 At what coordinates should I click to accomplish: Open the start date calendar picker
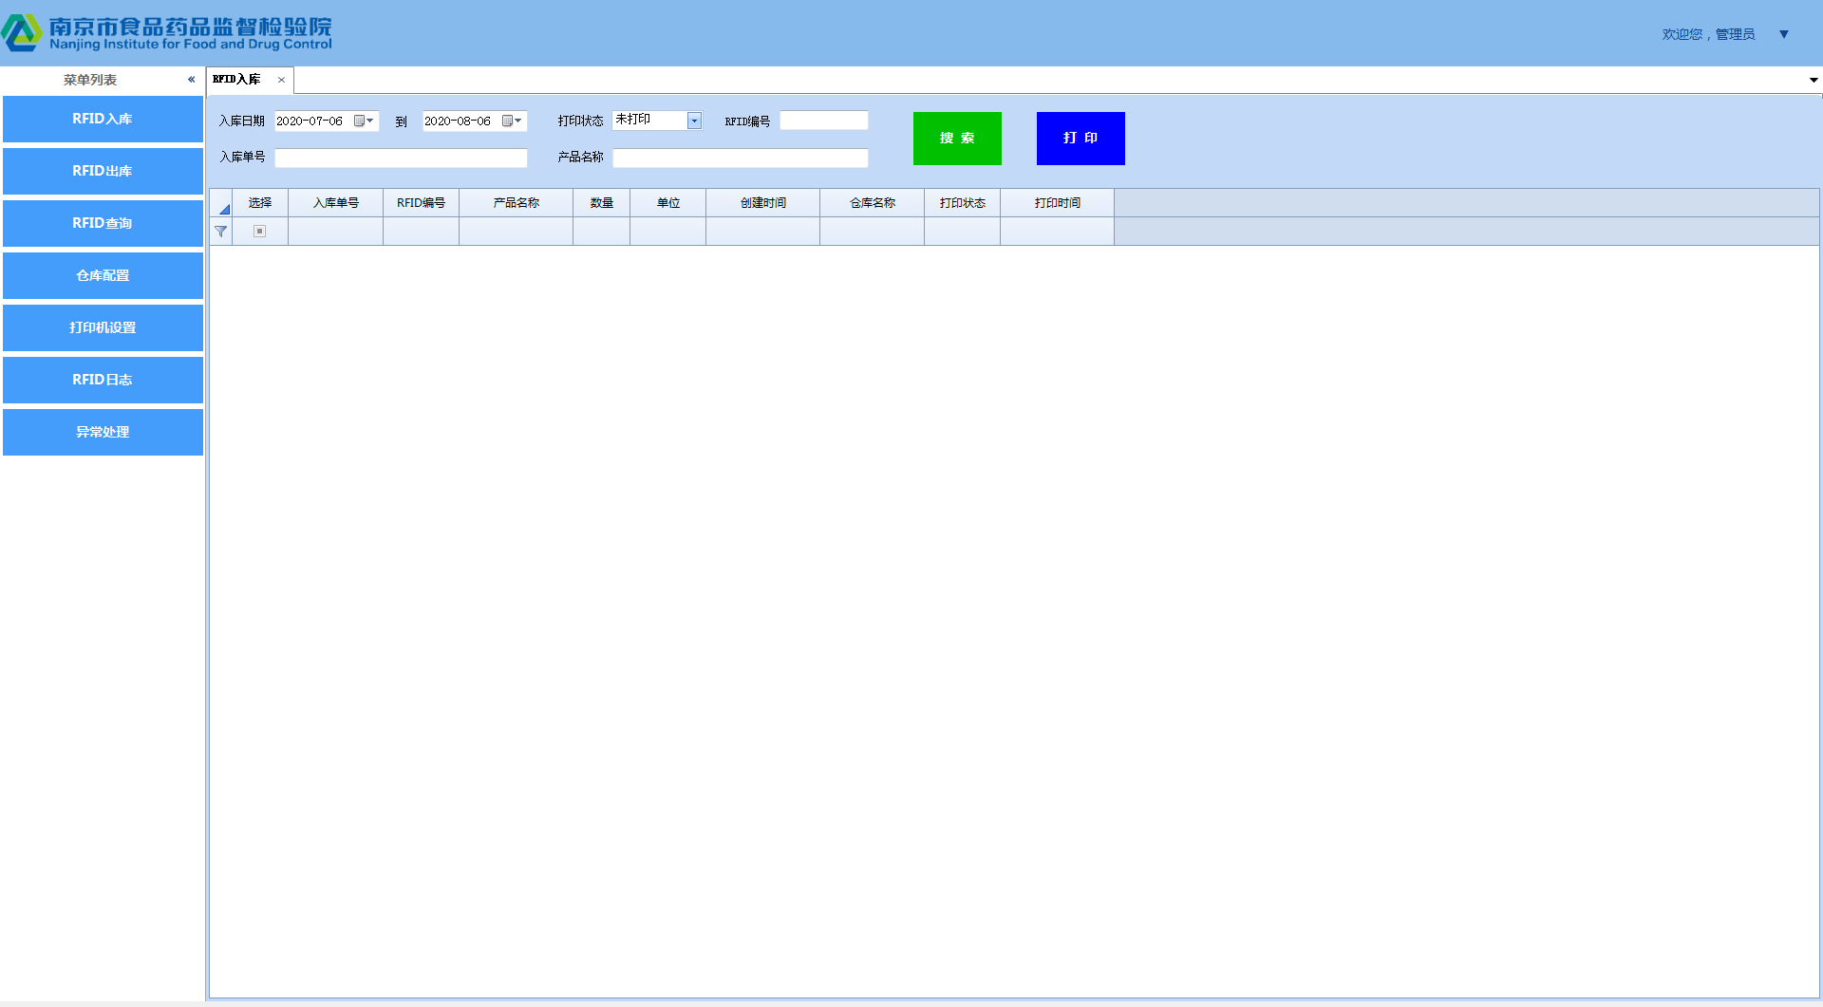(364, 121)
